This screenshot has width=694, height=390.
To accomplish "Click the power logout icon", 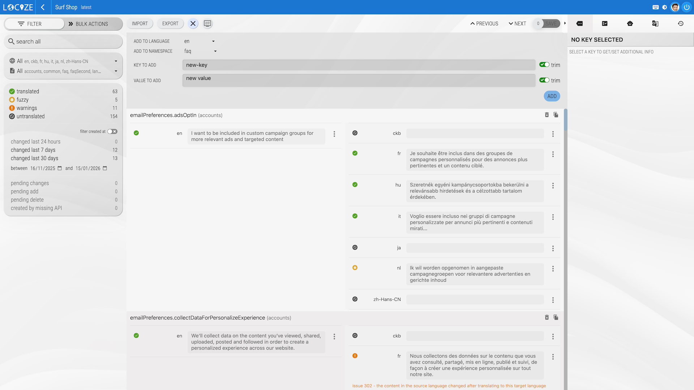I will tap(686, 7).
